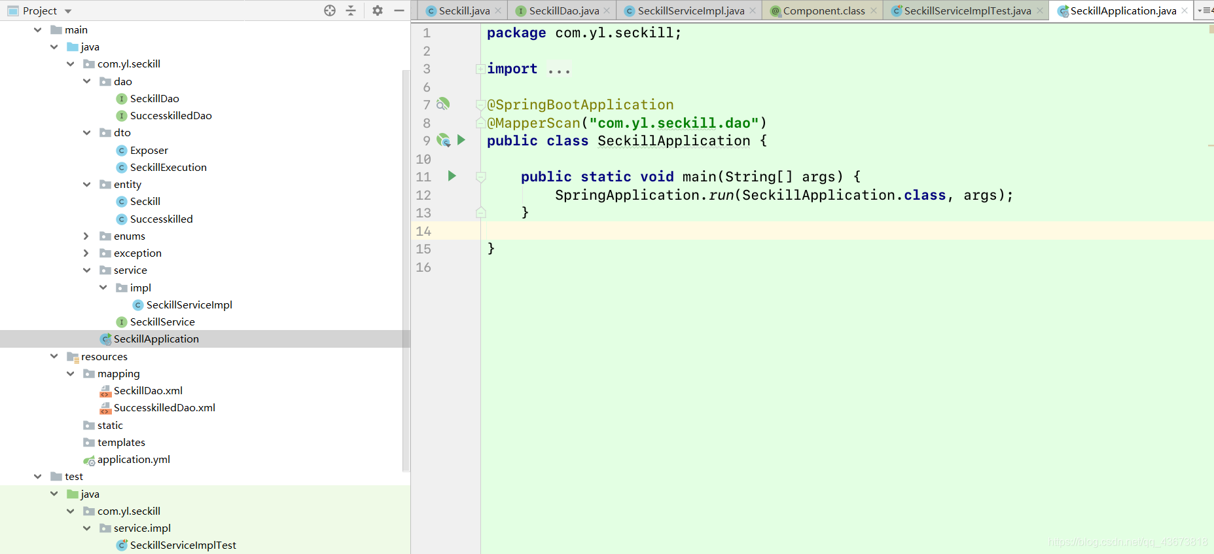Click the @SpringBootApplication annotation

[580, 105]
